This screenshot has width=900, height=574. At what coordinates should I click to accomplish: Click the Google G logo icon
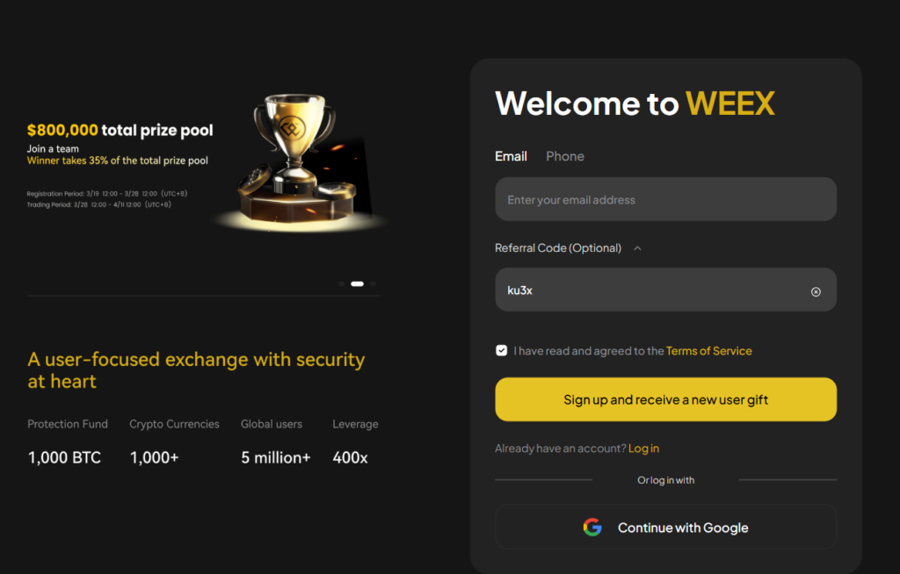tap(593, 527)
